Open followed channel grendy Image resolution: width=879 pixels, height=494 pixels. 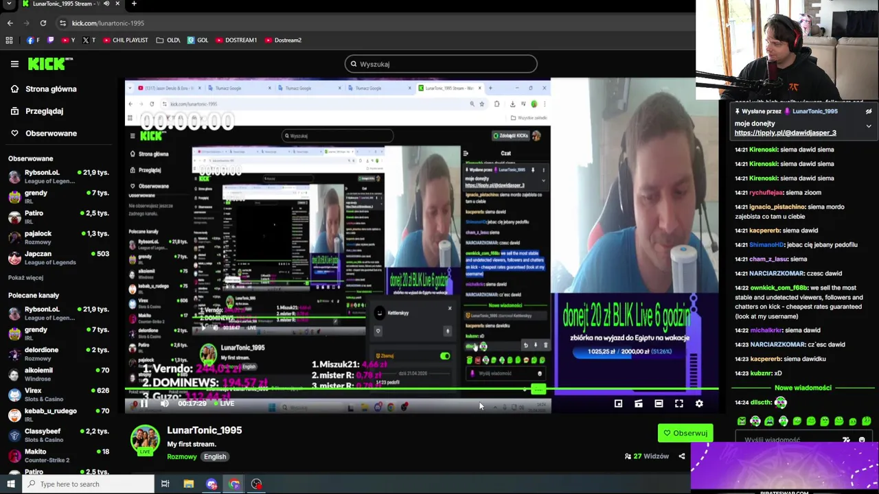pos(58,197)
